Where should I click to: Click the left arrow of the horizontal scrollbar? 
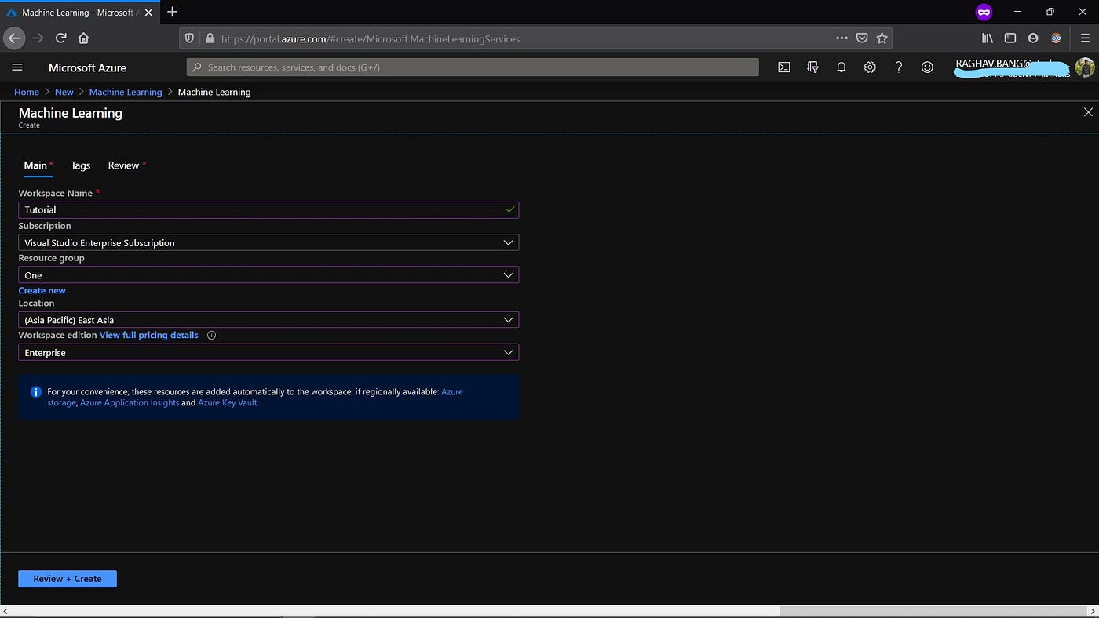pyautogui.click(x=5, y=611)
